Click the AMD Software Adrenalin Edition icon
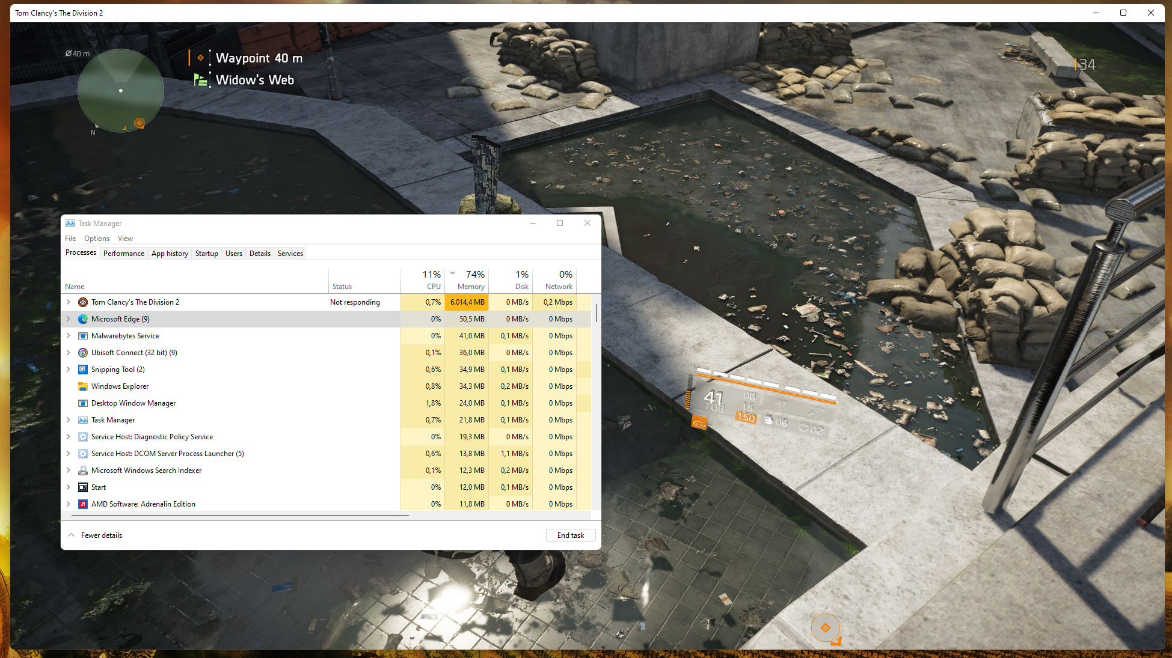The height and width of the screenshot is (658, 1172). [x=83, y=504]
